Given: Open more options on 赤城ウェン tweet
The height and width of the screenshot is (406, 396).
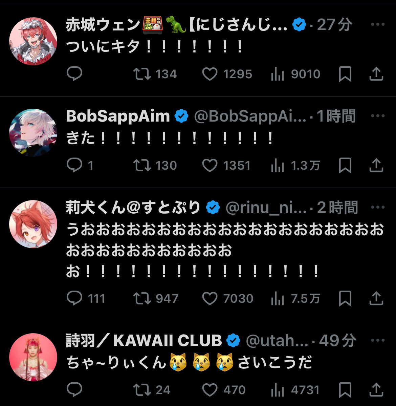Looking at the screenshot, I should click(378, 24).
